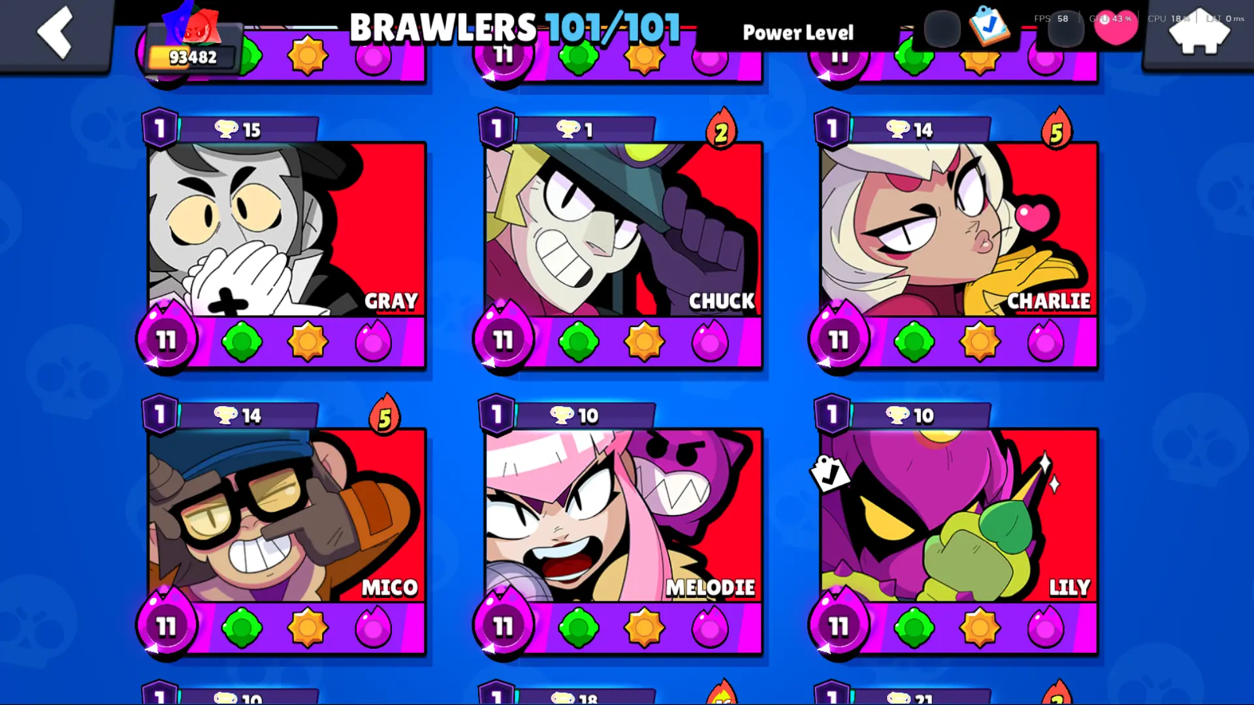Click the blue checkmark quest icon
Screen dimensions: 1254x705
coord(989,27)
